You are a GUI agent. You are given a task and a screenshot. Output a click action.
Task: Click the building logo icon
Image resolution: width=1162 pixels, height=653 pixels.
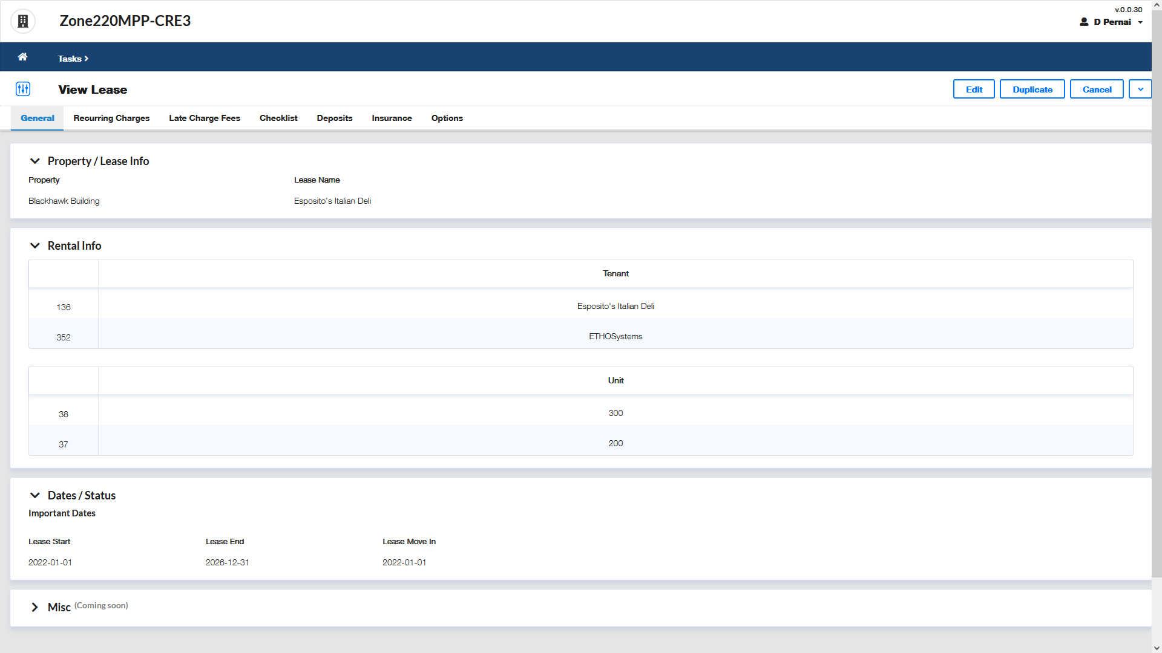[x=23, y=21]
